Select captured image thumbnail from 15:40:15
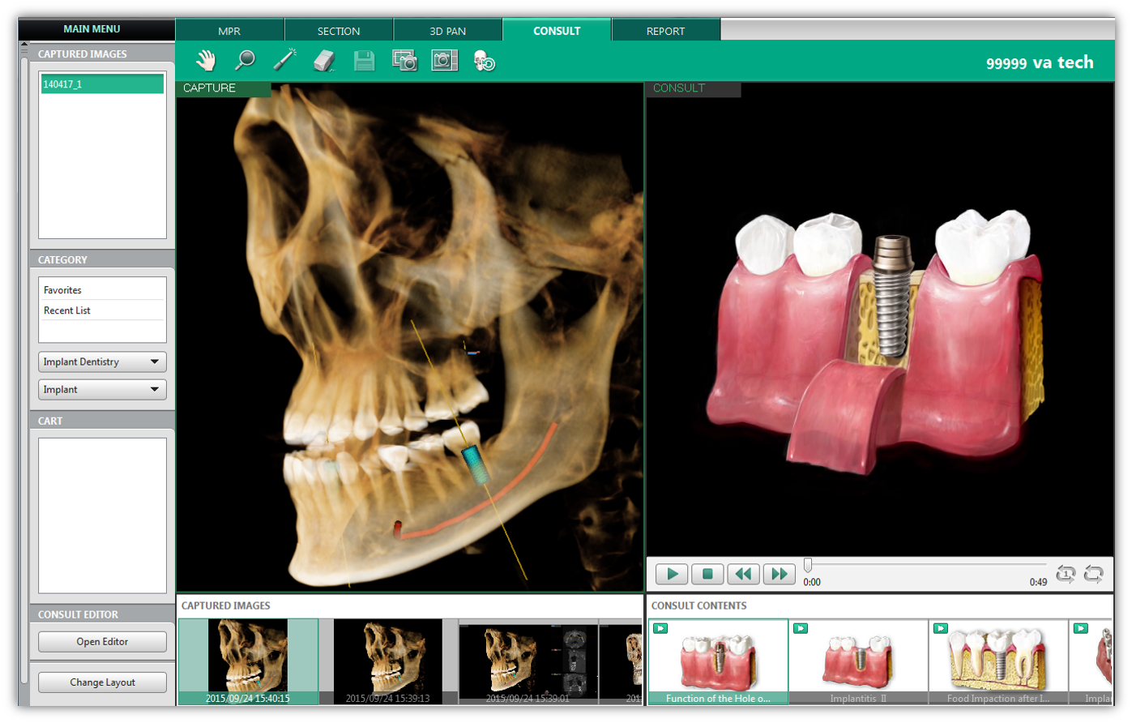The height and width of the screenshot is (723, 1132). pyautogui.click(x=248, y=661)
